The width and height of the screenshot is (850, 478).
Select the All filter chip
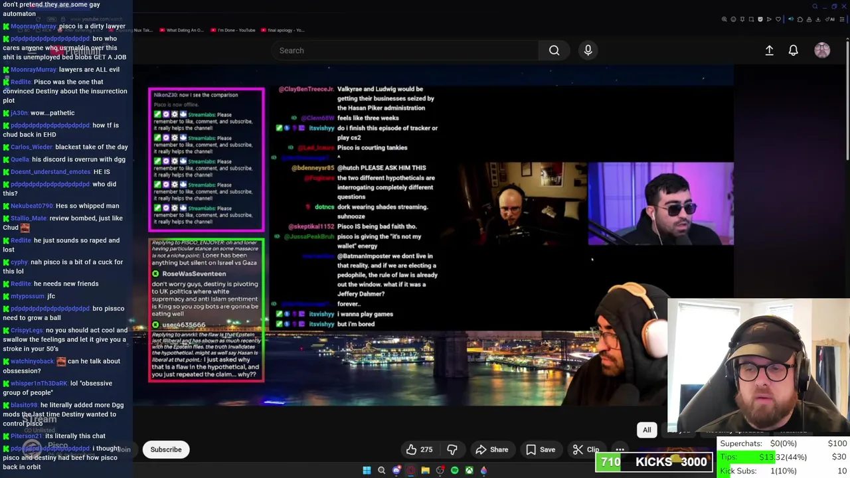pyautogui.click(x=647, y=430)
